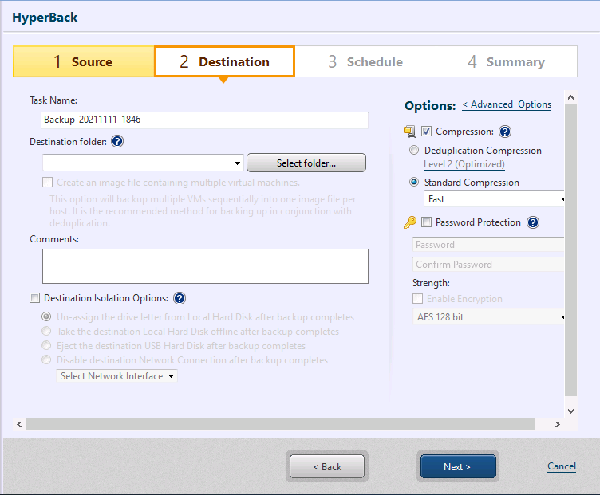Screen dimensions: 600x495
Task: Expand the Fast compression level dropdown
Action: [x=562, y=199]
